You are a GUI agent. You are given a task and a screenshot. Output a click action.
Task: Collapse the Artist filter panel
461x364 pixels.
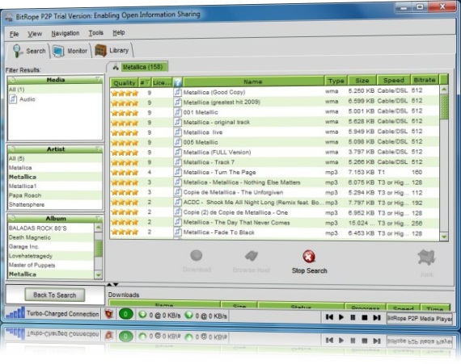(x=98, y=149)
